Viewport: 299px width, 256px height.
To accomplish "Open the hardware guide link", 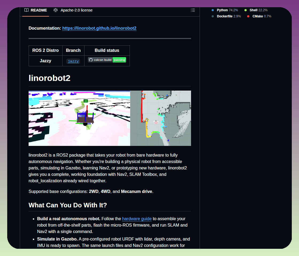I will tap(137, 219).
